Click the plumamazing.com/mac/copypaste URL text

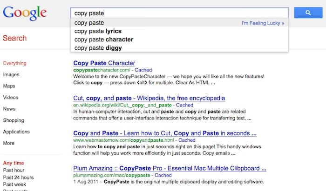pyautogui.click(x=112, y=175)
